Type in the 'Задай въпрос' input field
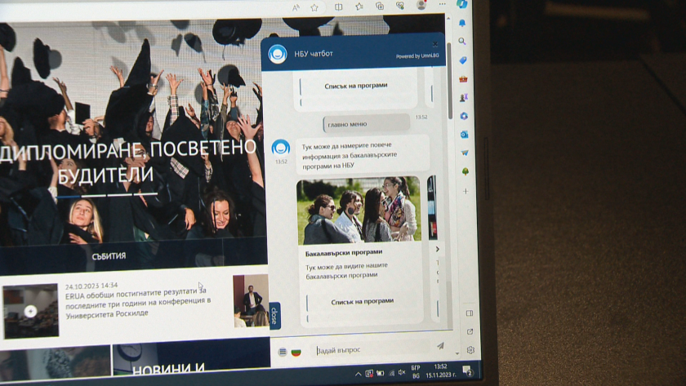This screenshot has width=686, height=386. (x=367, y=350)
